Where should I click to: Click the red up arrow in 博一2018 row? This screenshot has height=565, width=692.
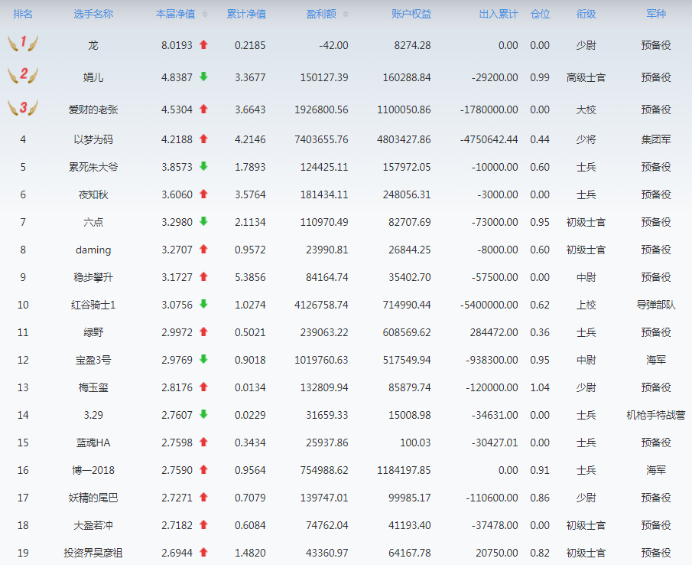(x=203, y=469)
